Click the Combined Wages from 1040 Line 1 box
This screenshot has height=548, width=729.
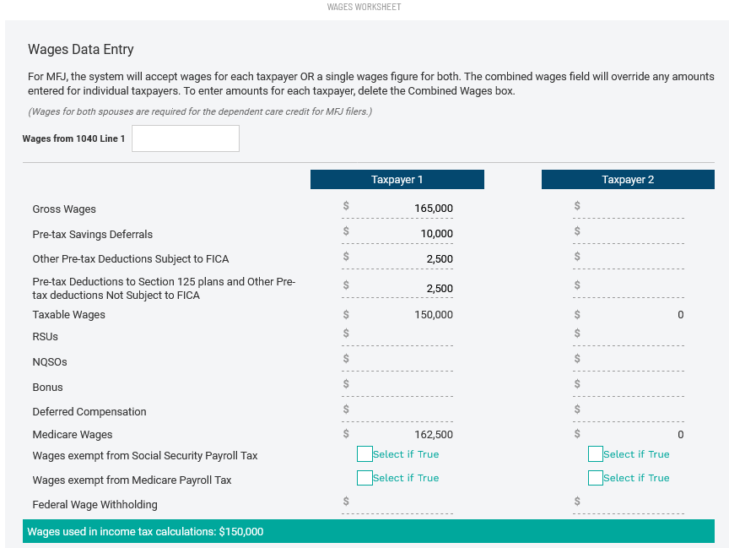(185, 138)
